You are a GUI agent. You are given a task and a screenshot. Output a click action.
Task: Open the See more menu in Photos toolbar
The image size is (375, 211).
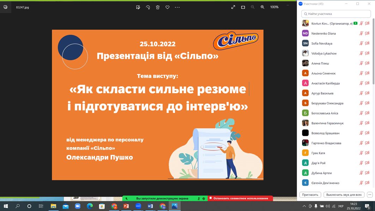coord(177,7)
